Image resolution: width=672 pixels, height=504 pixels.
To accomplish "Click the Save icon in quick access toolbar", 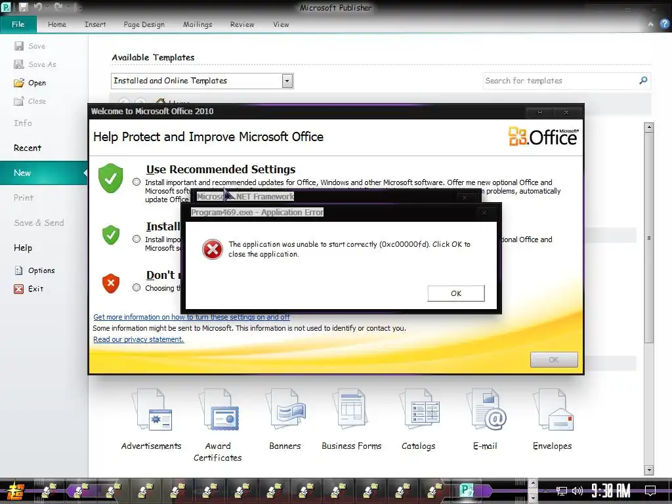I will click(x=23, y=7).
